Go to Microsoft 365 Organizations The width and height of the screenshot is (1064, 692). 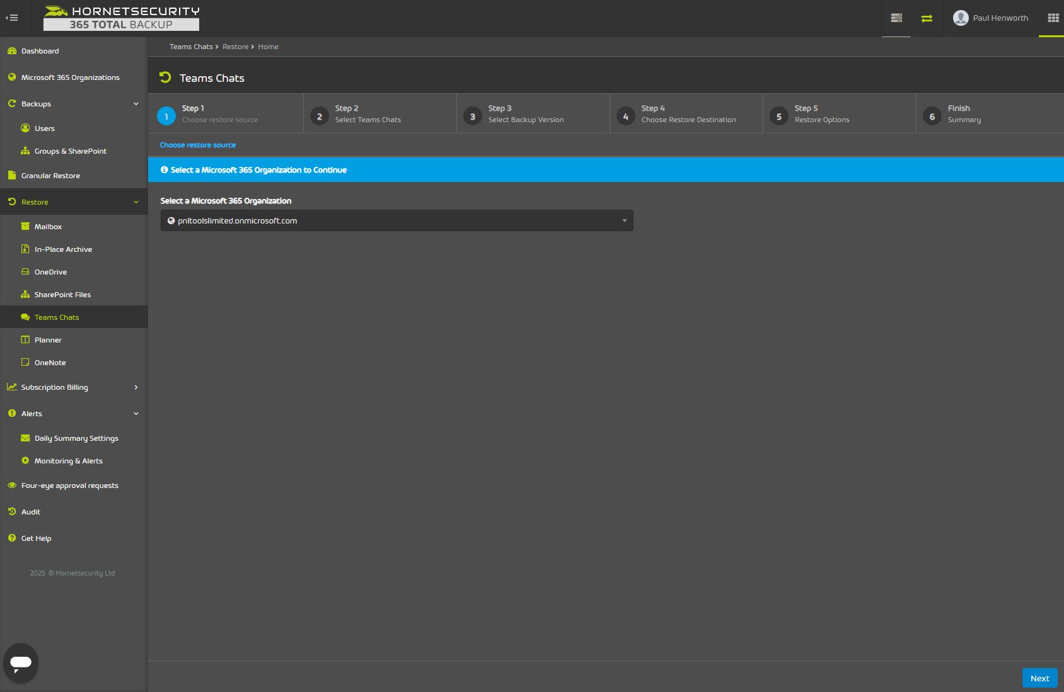pos(70,77)
